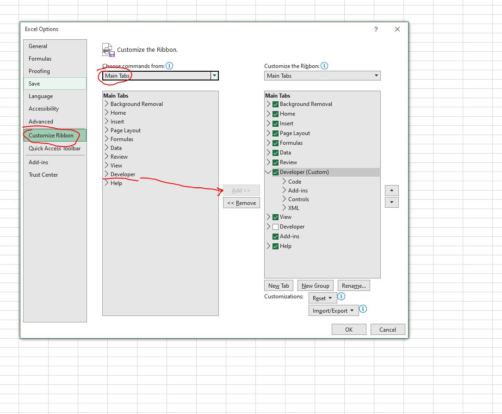Uncheck Developer (Custom) checkbox

[x=275, y=172]
